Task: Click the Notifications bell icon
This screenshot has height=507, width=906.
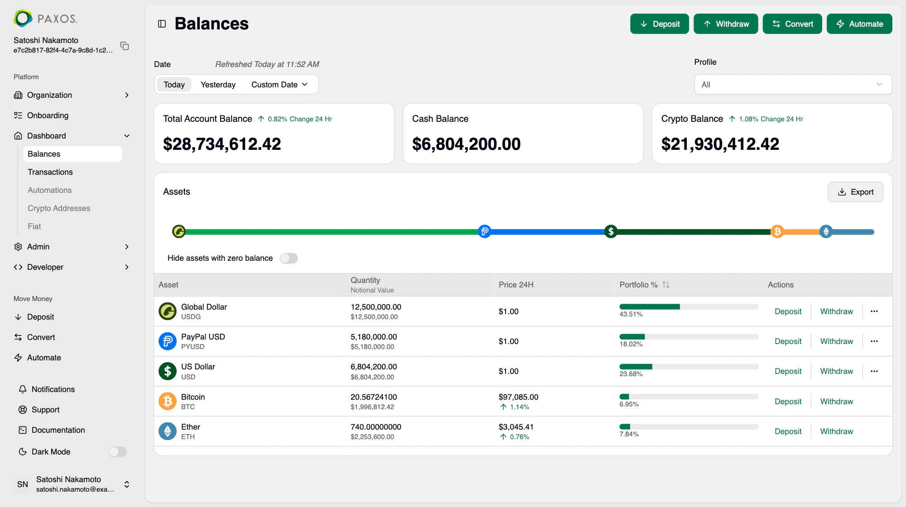Action: [x=23, y=389]
